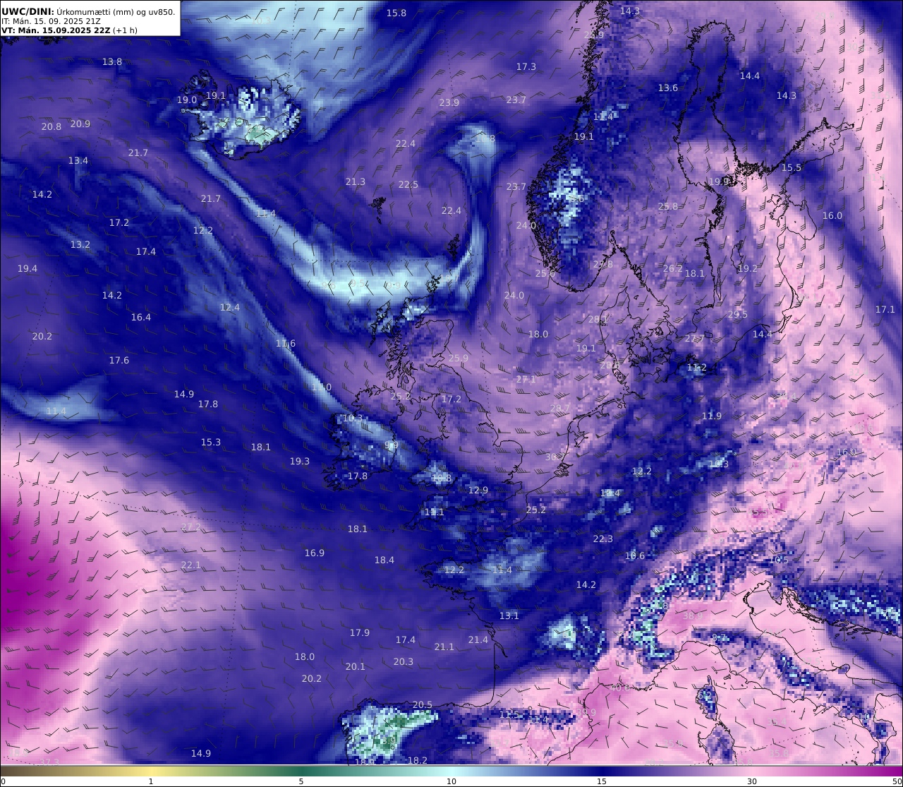Click the 13.8 value northwest of Iceland

pyautogui.click(x=112, y=61)
